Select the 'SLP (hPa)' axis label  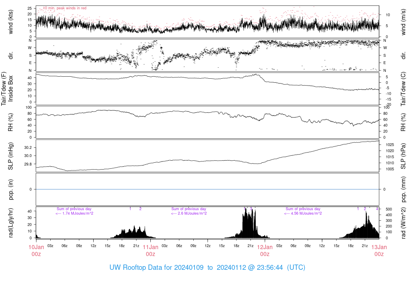[x=403, y=156]
